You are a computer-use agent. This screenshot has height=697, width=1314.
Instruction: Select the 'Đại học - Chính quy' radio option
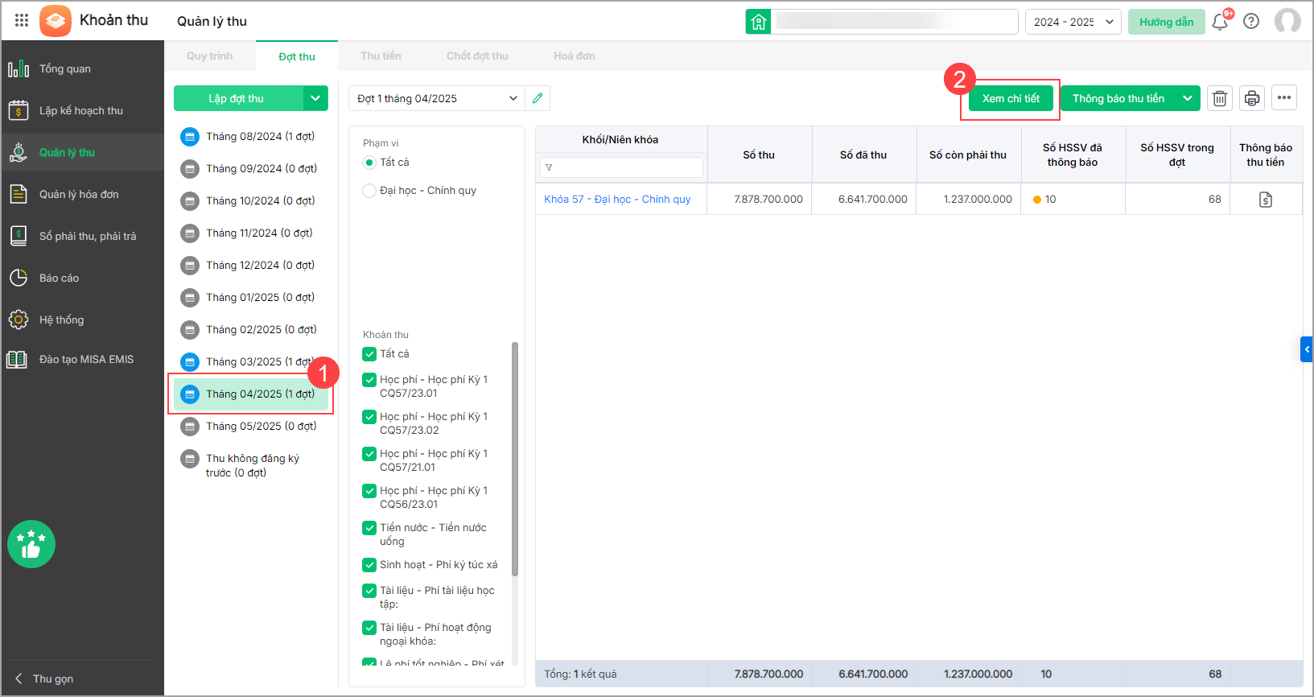tap(369, 191)
